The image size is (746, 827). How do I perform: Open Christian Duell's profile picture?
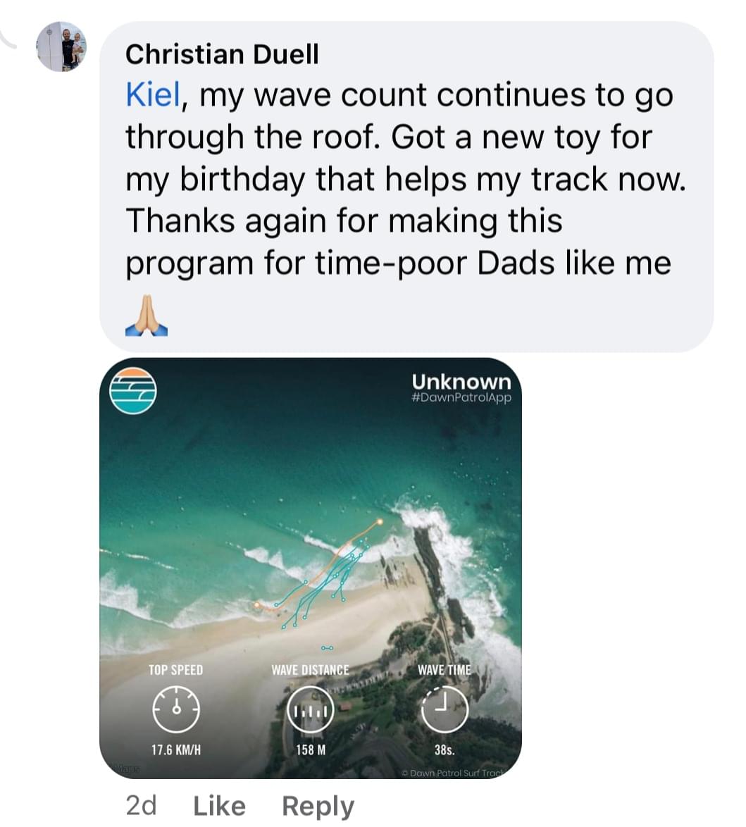point(61,46)
